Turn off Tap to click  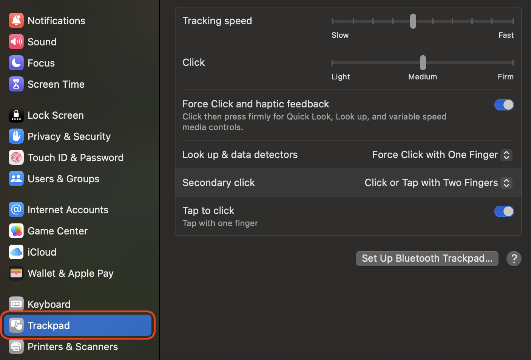[504, 211]
